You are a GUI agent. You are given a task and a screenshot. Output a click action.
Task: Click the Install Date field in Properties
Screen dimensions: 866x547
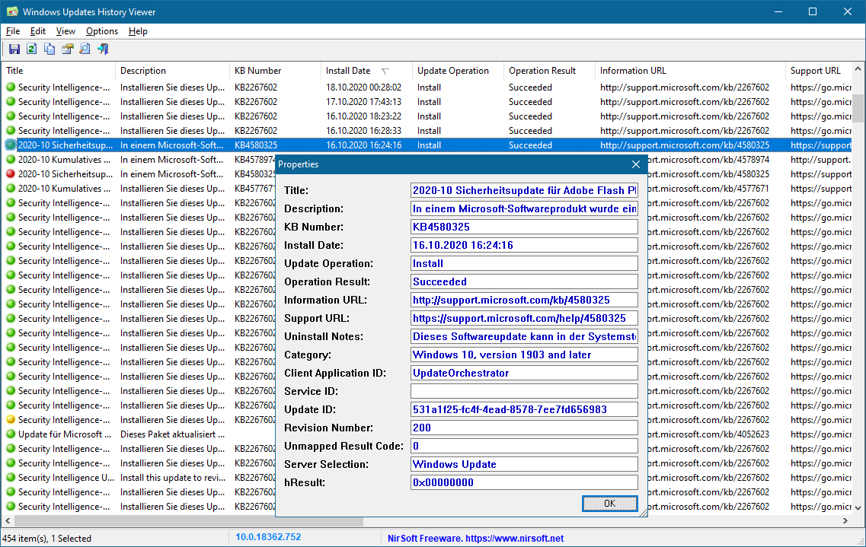[524, 245]
